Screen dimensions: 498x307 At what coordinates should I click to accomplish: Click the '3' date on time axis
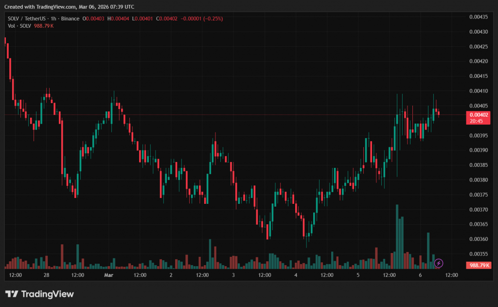(x=233, y=275)
